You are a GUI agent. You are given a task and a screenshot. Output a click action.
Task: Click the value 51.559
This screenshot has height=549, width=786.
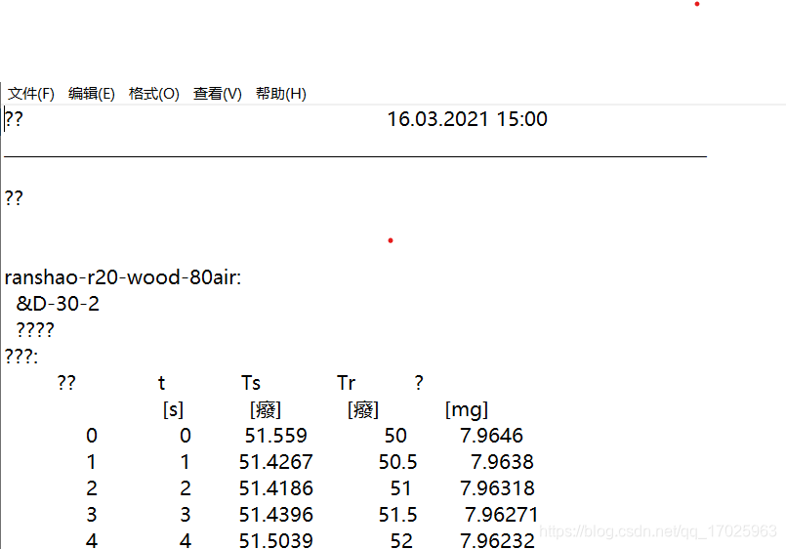(x=275, y=436)
